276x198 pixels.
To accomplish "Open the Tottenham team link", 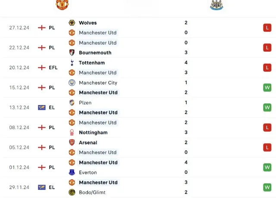I will (92, 63).
